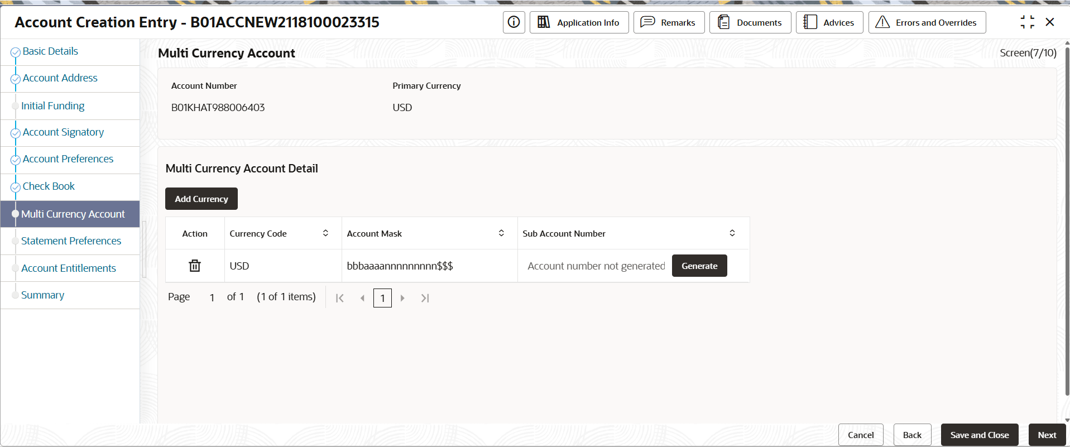This screenshot has height=447, width=1070.
Task: Click USD in Currency Code cell
Action: tap(239, 266)
